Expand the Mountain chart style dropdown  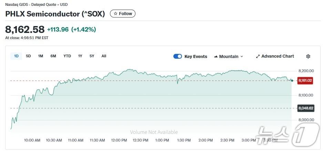pos(242,57)
